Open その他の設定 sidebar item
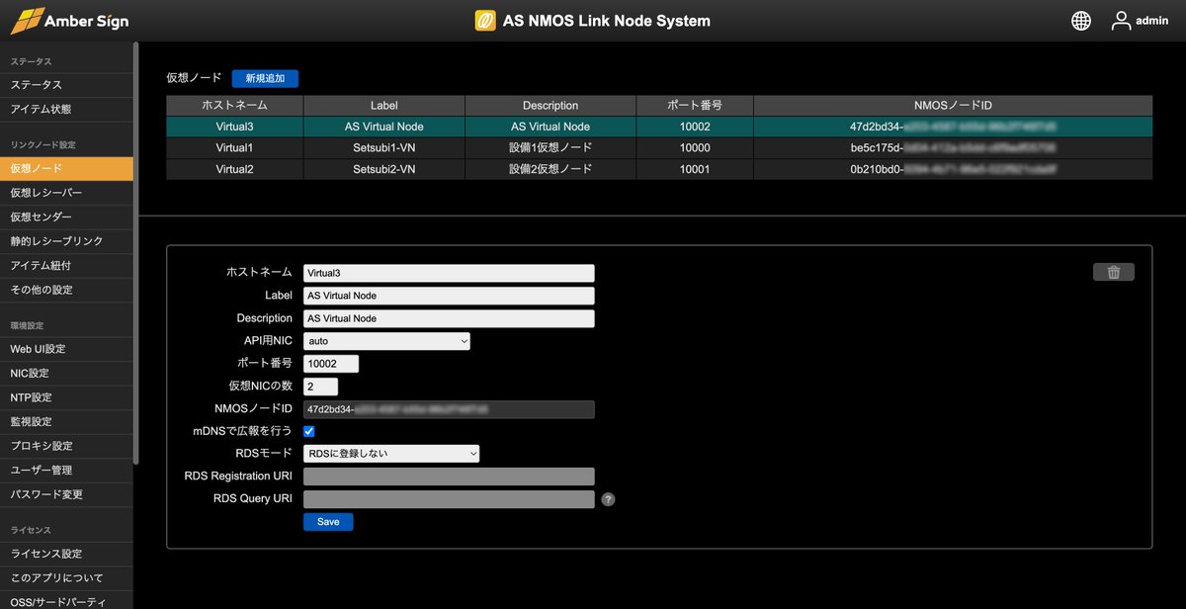1186x609 pixels. click(66, 290)
